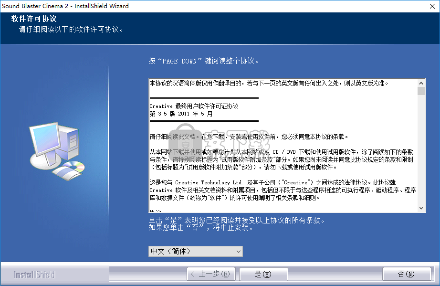Click the computer and CD setup illustration
The width and height of the screenshot is (440, 286).
pyautogui.click(x=57, y=151)
